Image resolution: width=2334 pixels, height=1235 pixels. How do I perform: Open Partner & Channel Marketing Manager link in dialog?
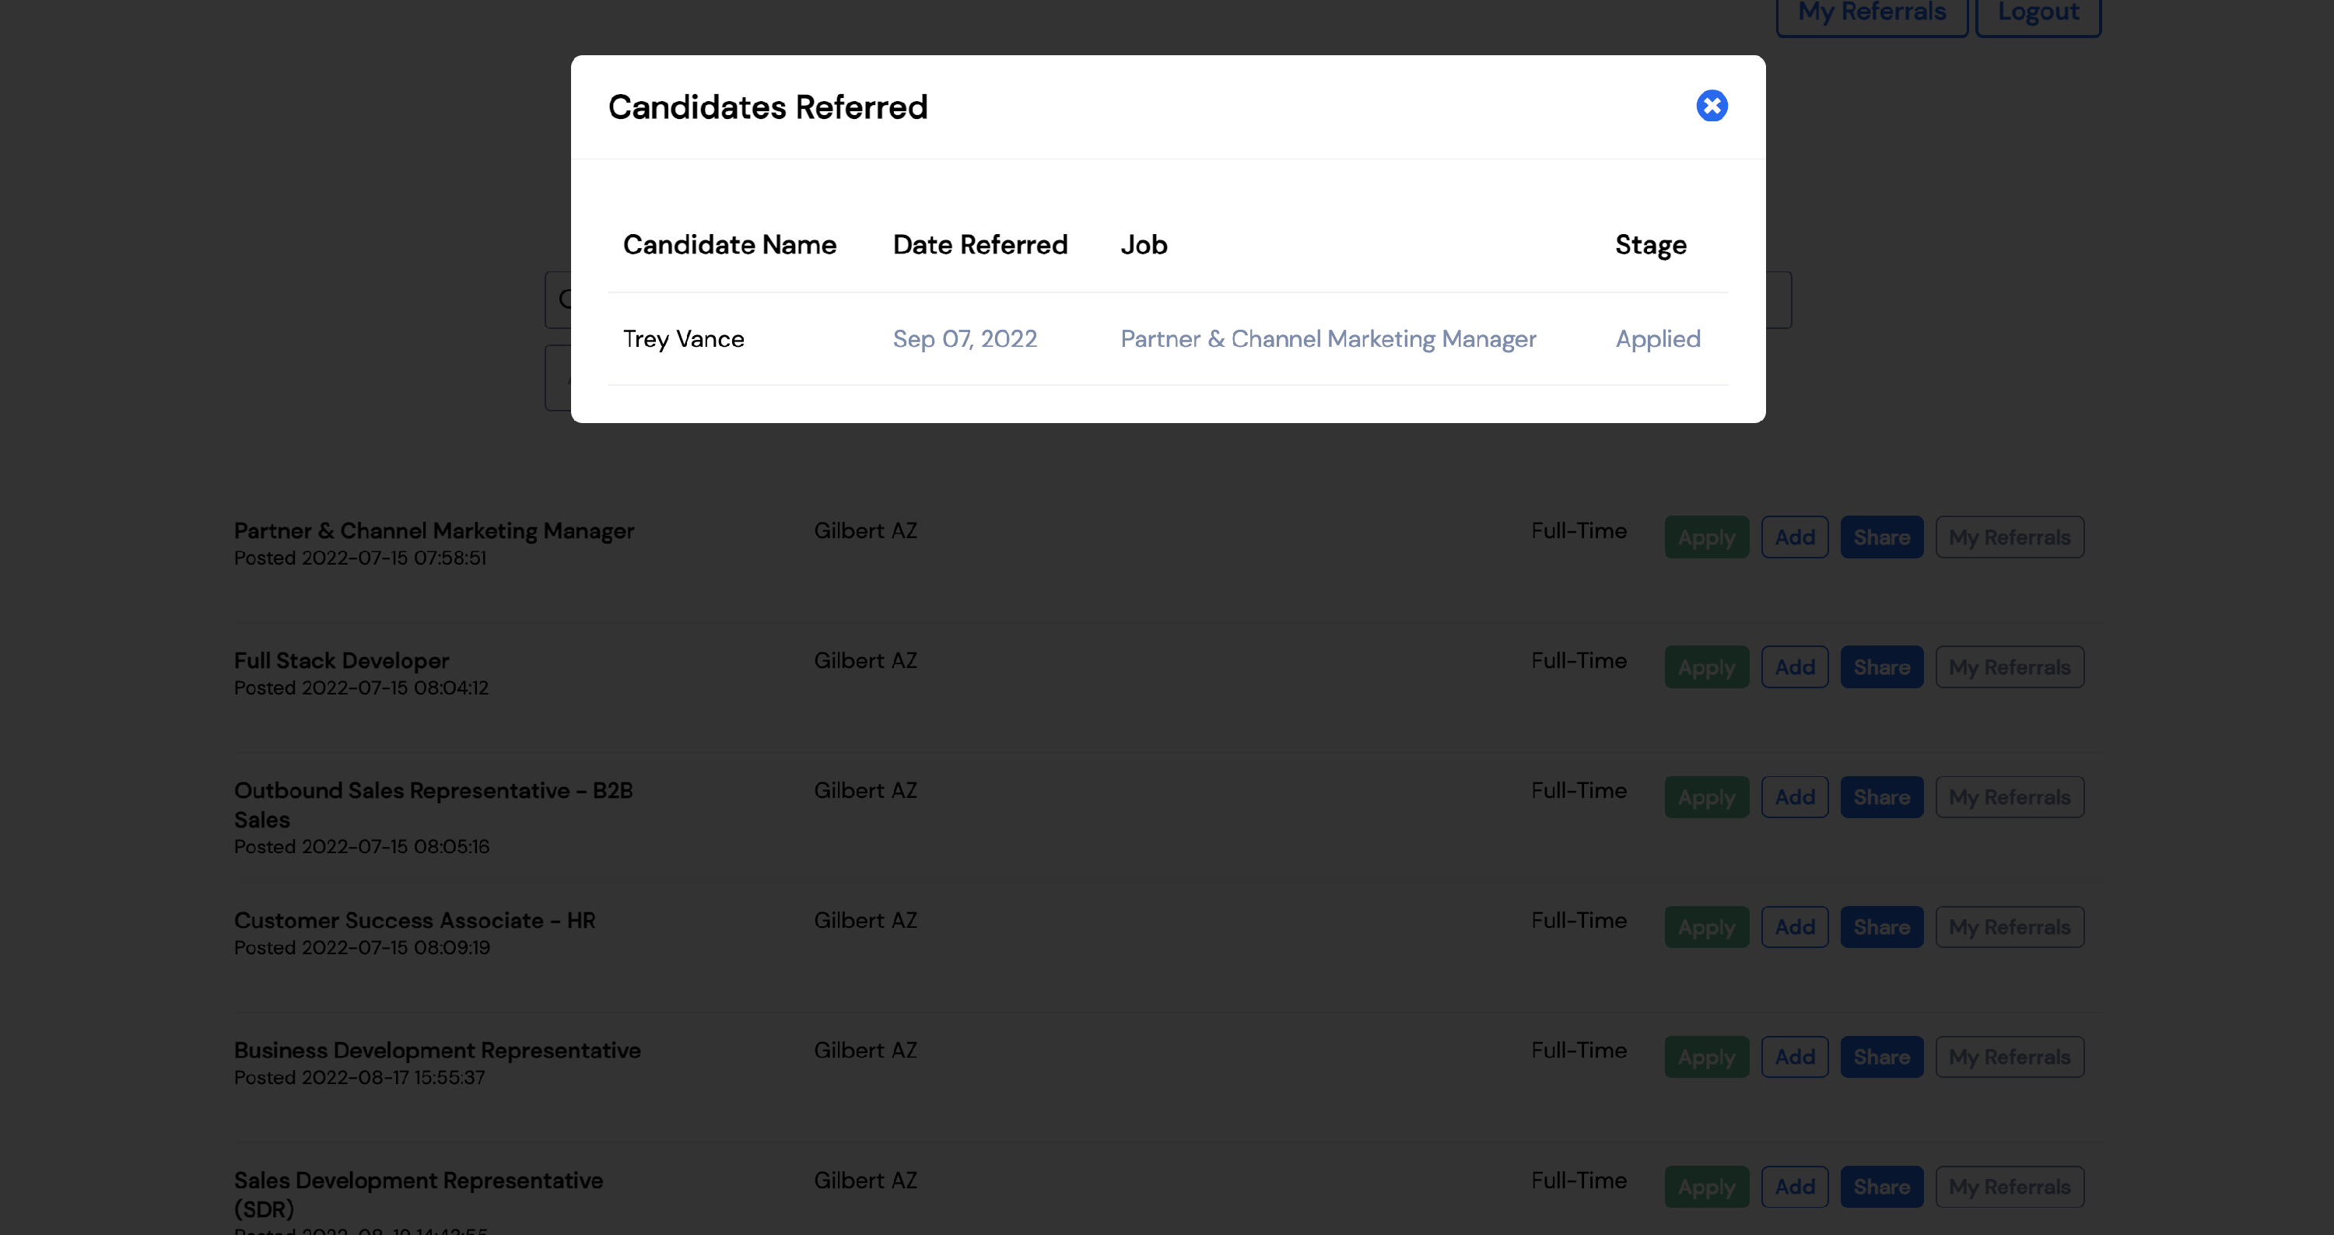point(1327,338)
